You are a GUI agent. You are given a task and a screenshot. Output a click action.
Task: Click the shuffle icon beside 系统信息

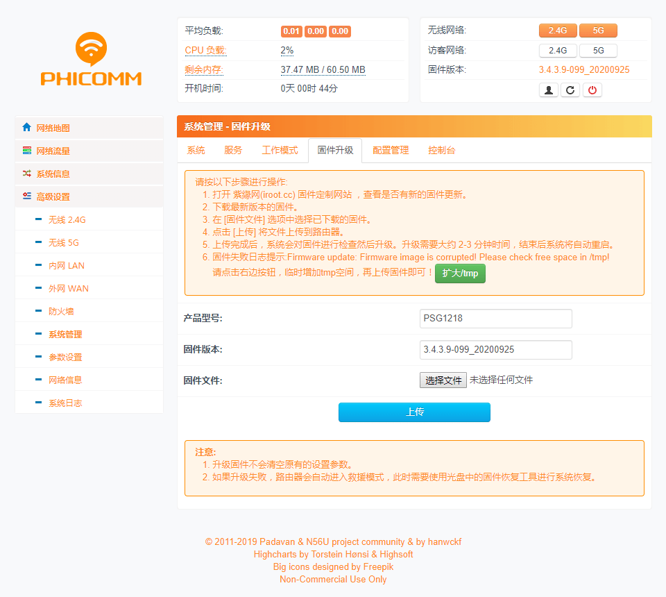pos(27,174)
